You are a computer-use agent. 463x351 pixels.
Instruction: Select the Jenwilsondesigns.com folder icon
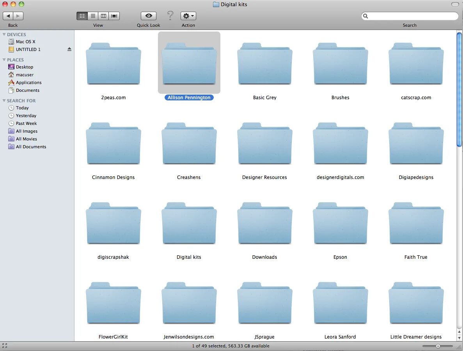(189, 303)
